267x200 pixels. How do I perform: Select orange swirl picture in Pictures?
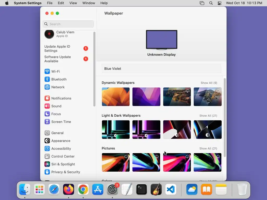pos(116,162)
